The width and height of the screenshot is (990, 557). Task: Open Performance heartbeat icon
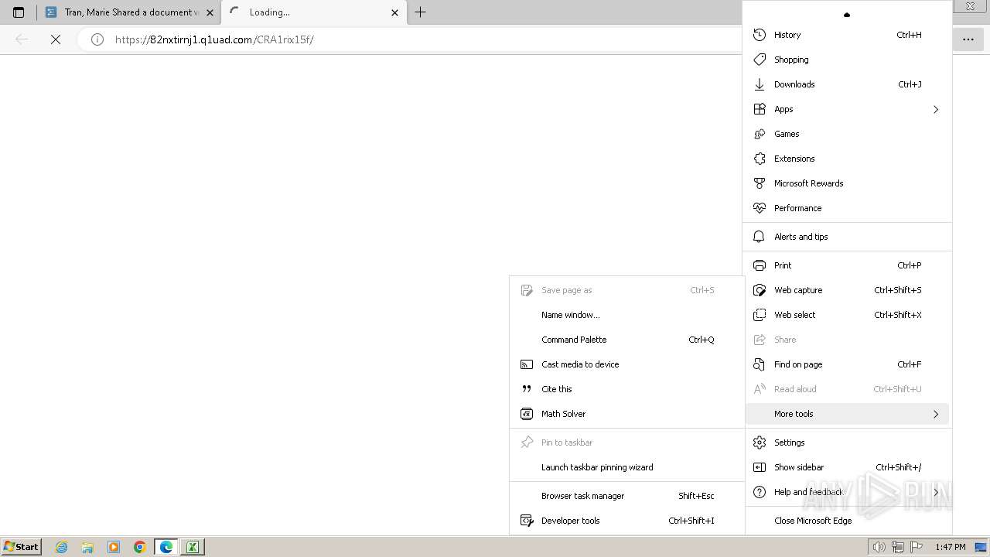760,208
